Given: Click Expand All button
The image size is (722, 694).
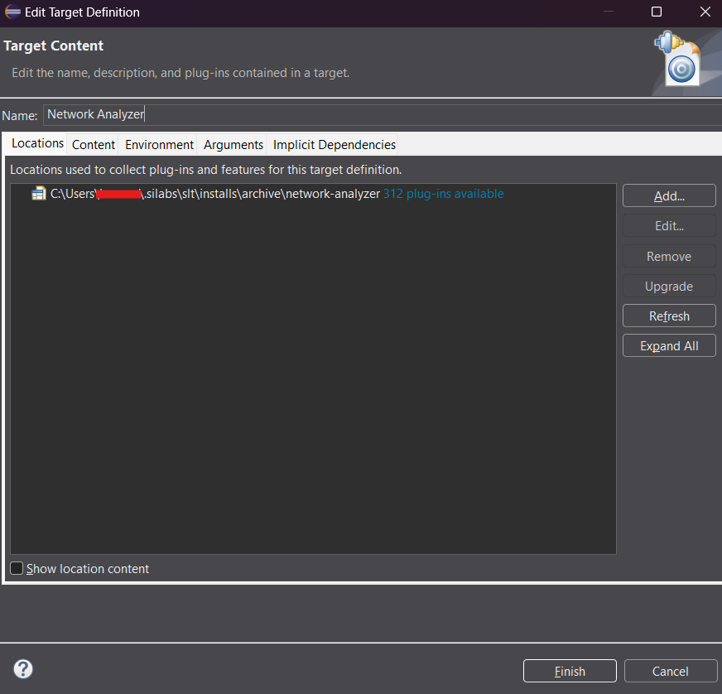Looking at the screenshot, I should coord(669,346).
